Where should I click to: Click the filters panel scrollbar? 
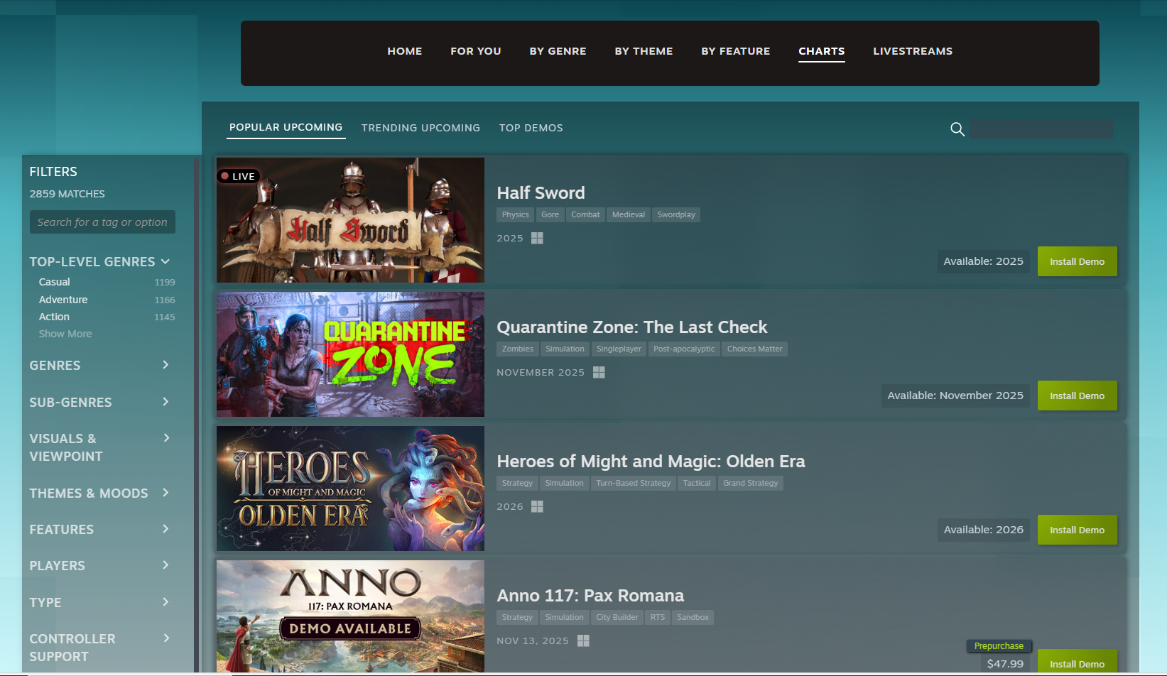point(196,413)
